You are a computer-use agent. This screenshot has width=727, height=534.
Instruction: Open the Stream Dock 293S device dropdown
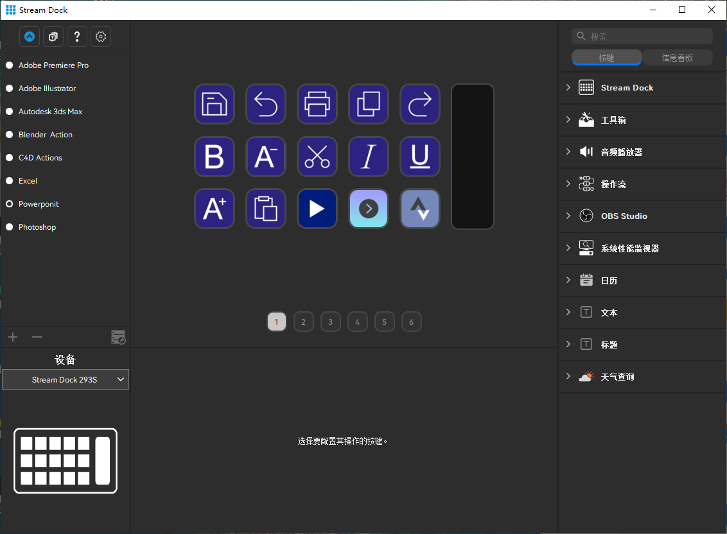(x=66, y=380)
